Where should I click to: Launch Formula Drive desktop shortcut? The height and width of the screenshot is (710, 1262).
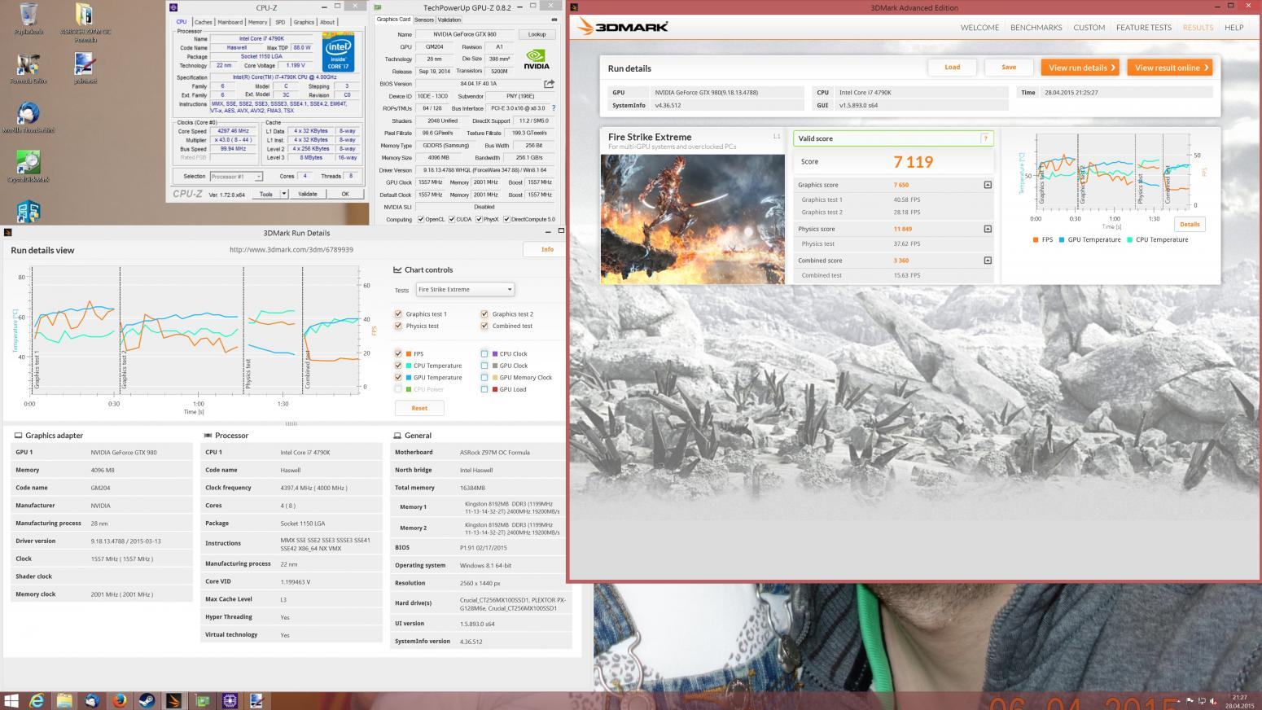click(x=28, y=68)
